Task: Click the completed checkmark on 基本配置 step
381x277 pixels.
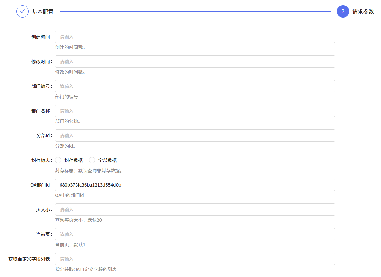Action: [22, 11]
